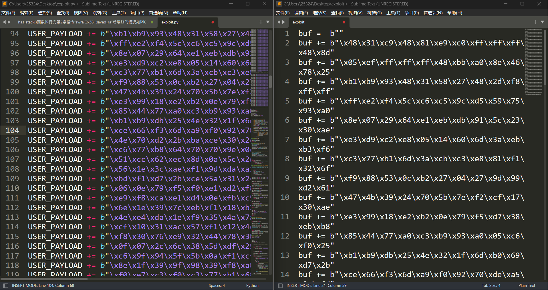Go to next tab in right window
The image size is (548, 290).
coord(284,22)
